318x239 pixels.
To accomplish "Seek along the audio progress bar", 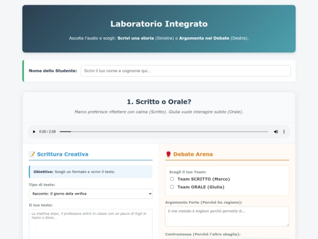I will pyautogui.click(x=164, y=132).
